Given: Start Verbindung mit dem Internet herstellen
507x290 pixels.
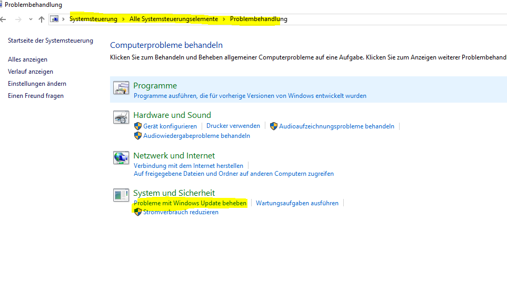Looking at the screenshot, I should click(x=188, y=166).
